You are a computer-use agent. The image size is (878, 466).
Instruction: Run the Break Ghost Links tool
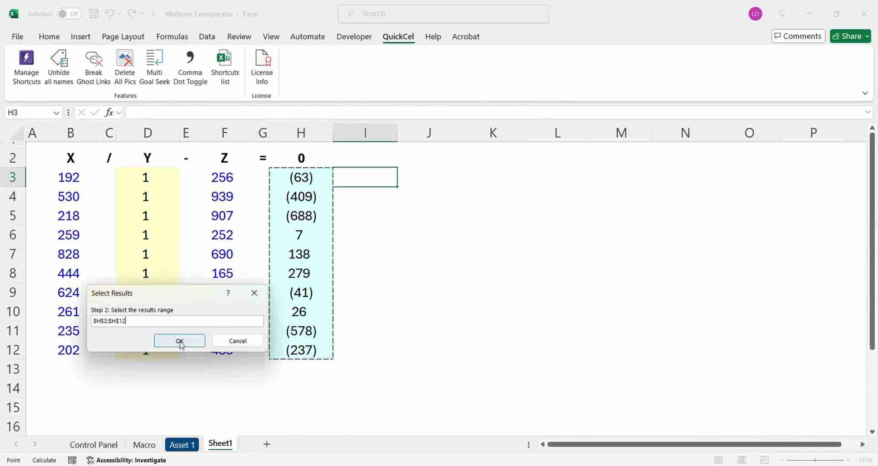pyautogui.click(x=94, y=67)
